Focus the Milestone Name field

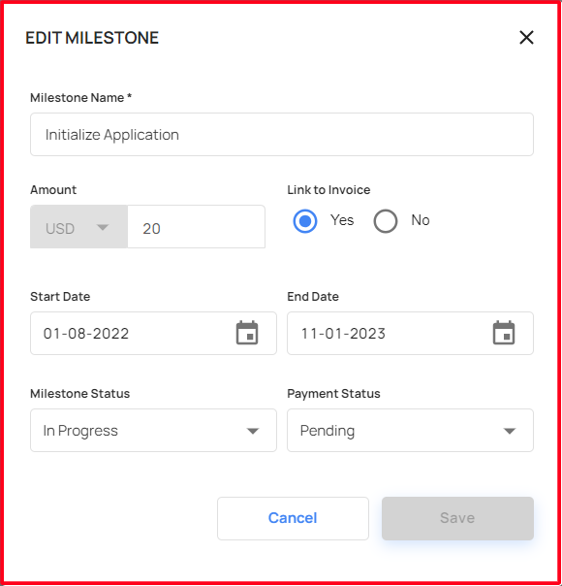coord(282,135)
